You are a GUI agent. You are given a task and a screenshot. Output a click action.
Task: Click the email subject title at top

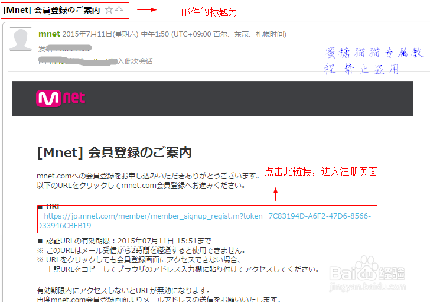pos(51,10)
